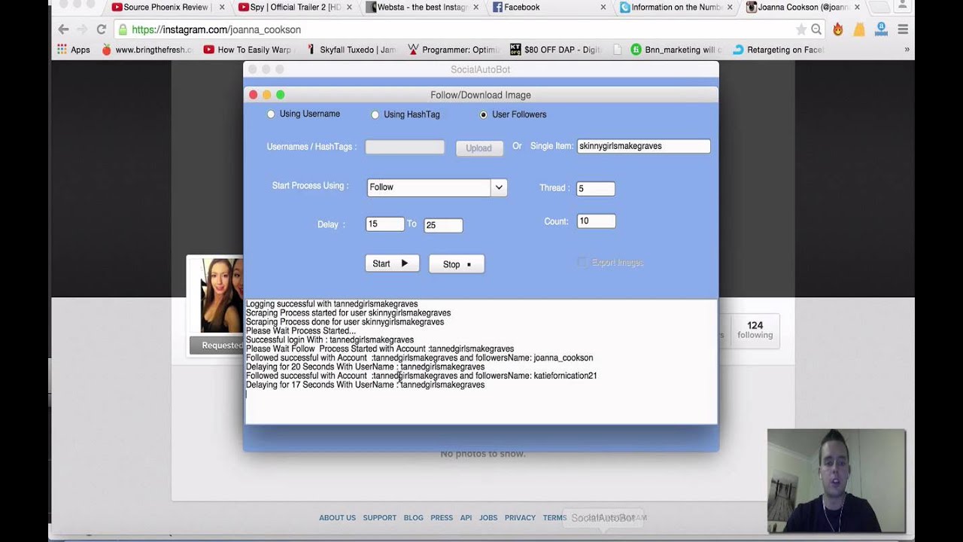
Task: Open TERMS footer link
Action: [x=554, y=518]
